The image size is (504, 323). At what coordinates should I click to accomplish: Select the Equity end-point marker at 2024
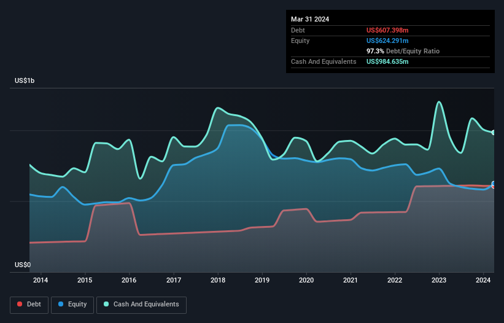[494, 184]
